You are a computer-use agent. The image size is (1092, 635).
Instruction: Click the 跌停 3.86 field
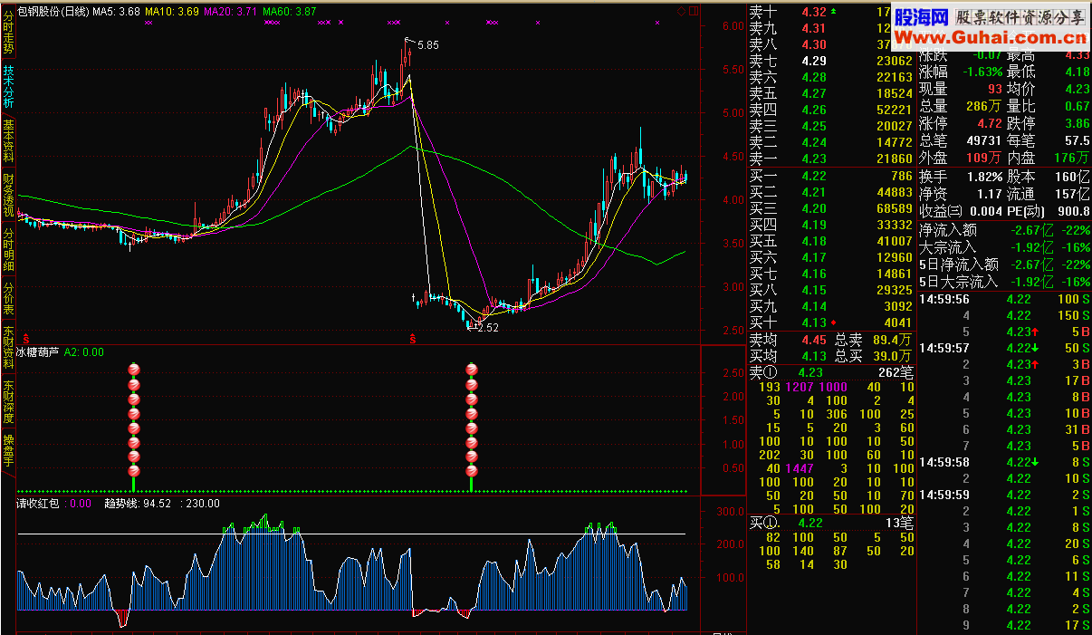1049,123
